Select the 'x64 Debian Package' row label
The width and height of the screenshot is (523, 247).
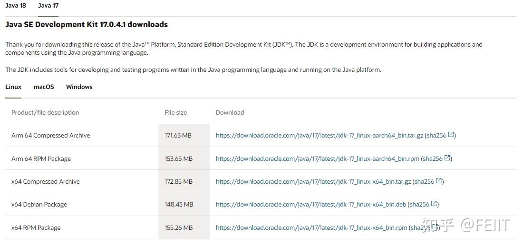click(x=39, y=204)
